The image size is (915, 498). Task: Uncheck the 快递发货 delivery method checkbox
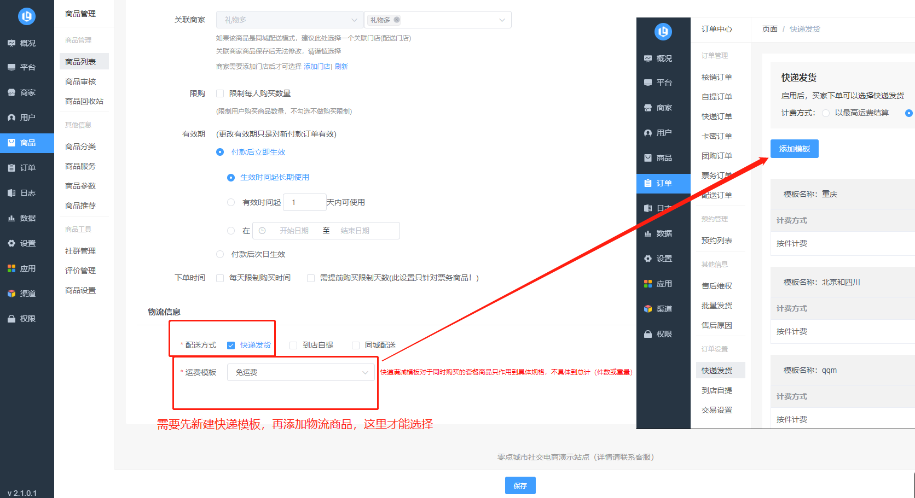(x=231, y=345)
